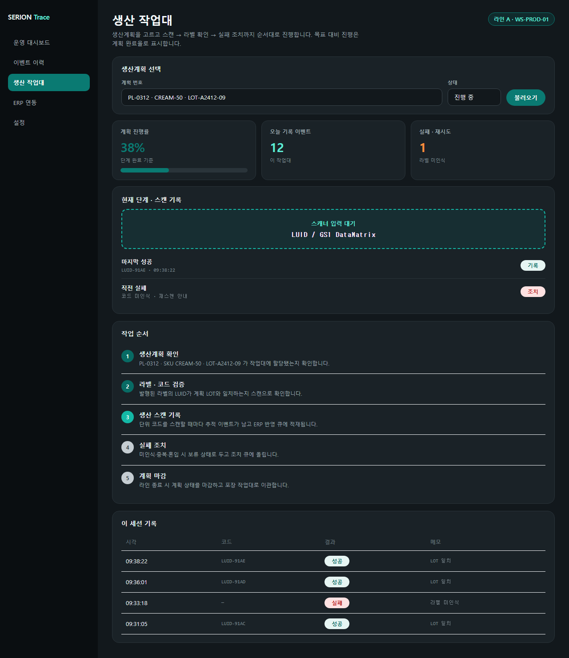Click the 생산계획 선택 section title
The image size is (569, 658).
tap(141, 69)
